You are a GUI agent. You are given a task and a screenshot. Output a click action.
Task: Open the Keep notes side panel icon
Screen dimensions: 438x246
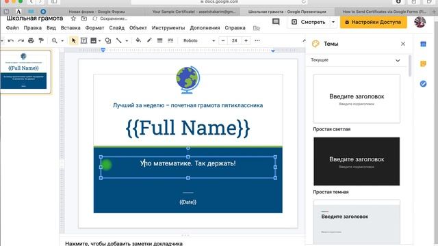point(423,64)
